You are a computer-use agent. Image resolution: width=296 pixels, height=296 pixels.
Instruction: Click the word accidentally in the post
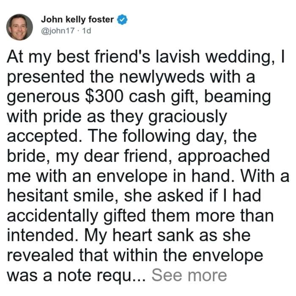53,217
